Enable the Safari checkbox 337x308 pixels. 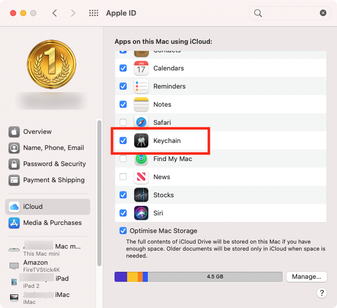click(x=123, y=122)
